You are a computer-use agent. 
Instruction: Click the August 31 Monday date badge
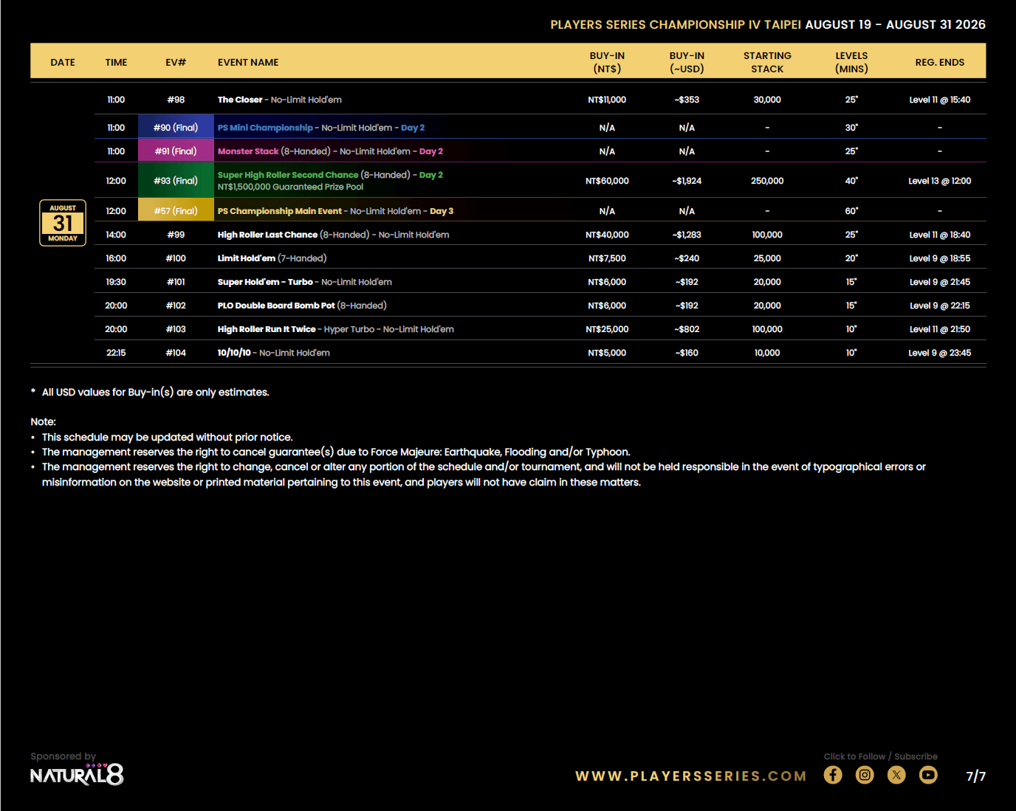63,223
